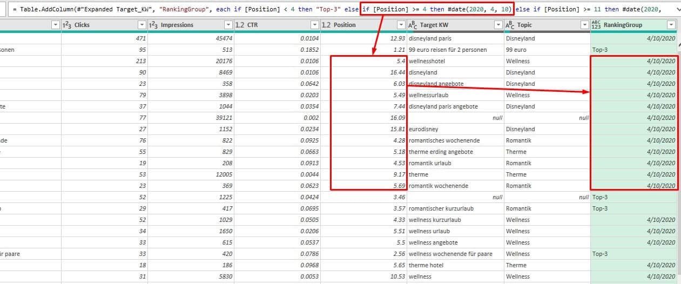681x284 pixels.
Task: Select Impressions value 39121
Action: point(191,118)
